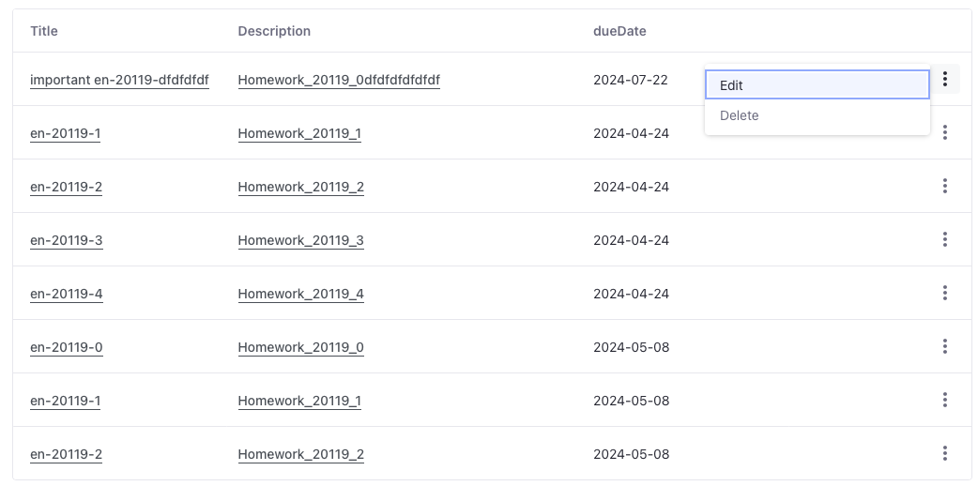Click the three-dot menu for the important en-20119-dfdfdfdf row
The image size is (978, 486).
click(945, 80)
